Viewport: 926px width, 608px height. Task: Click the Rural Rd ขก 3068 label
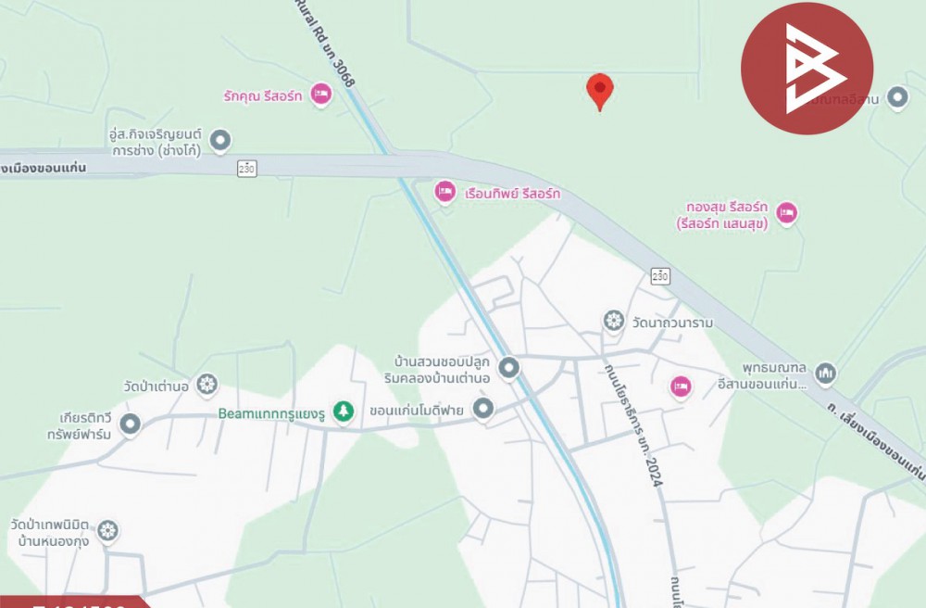[x=326, y=43]
